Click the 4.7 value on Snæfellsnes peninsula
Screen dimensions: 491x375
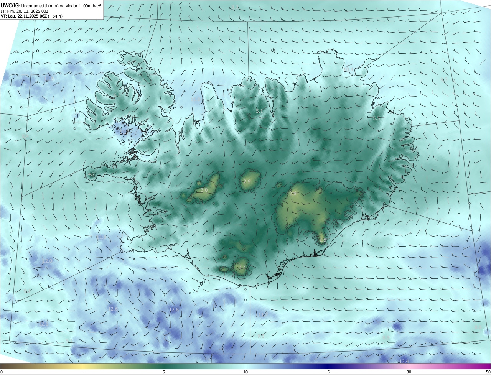pyautogui.click(x=91, y=174)
